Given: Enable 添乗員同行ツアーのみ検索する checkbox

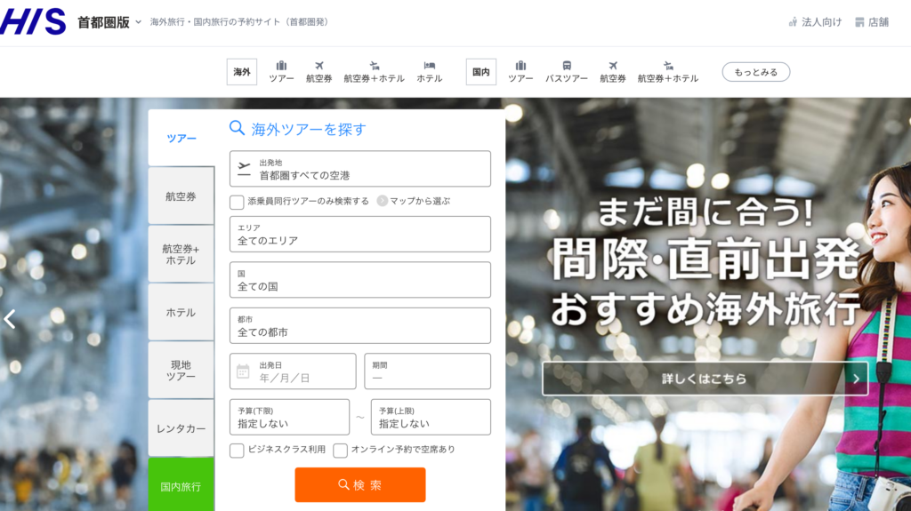Looking at the screenshot, I should point(237,202).
